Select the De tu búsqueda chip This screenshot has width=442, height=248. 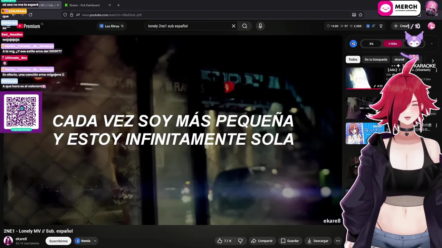point(376,60)
